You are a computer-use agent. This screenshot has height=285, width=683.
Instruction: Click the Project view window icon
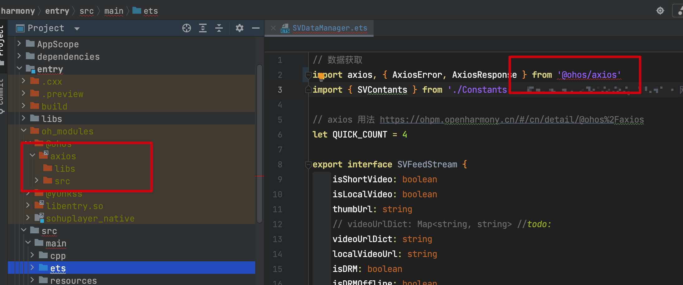[x=20, y=28]
